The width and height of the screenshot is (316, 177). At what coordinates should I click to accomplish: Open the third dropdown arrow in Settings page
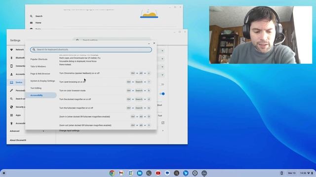point(162,67)
